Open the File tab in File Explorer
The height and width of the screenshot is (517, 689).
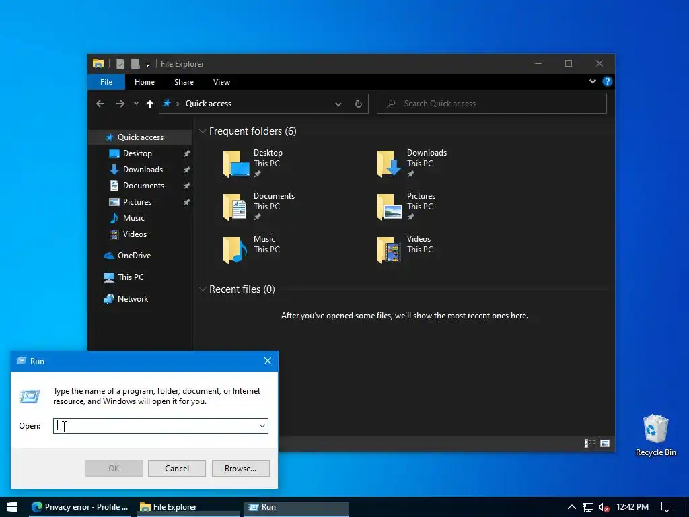point(106,82)
